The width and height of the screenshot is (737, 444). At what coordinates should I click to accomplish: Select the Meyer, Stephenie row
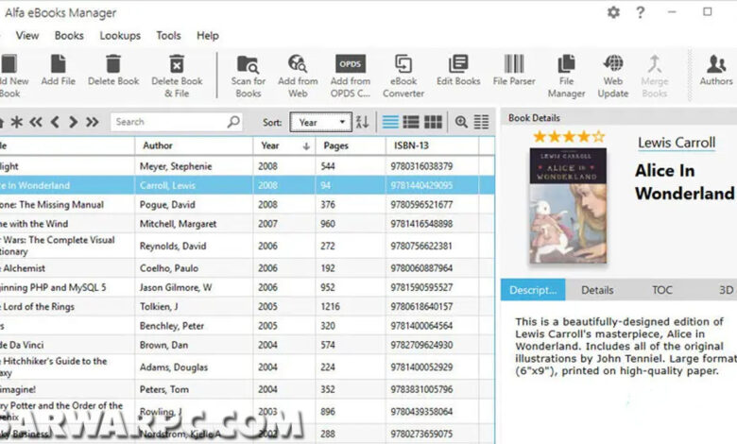[x=248, y=166]
